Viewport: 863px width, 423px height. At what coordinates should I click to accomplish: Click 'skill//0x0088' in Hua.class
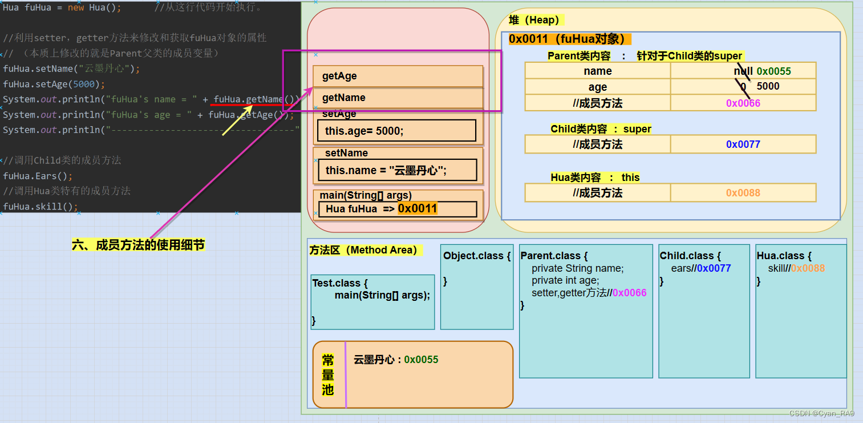coord(796,268)
